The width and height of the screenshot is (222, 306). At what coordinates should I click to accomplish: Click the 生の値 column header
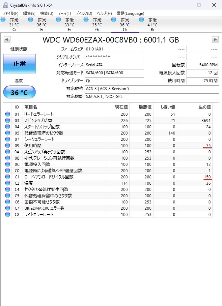195,107
